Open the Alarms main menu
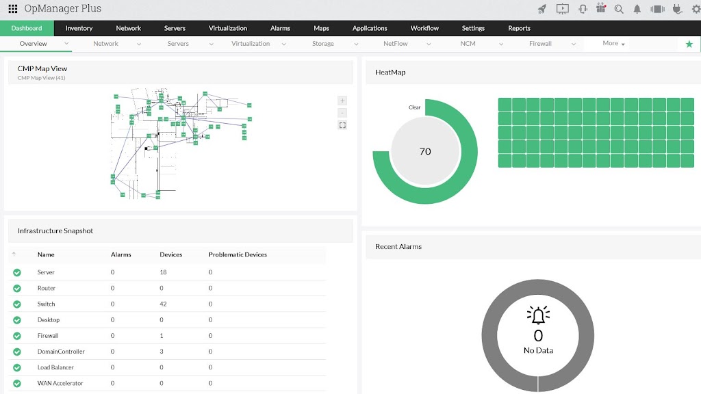The width and height of the screenshot is (701, 394). pos(280,28)
